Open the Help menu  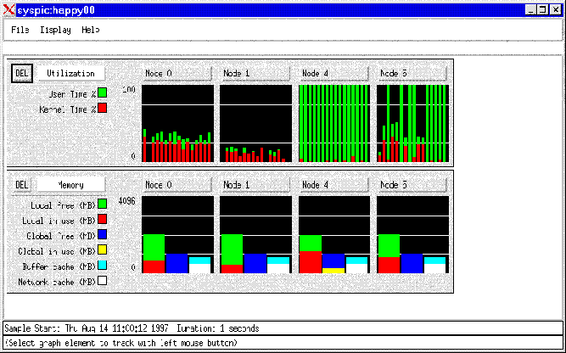pyautogui.click(x=90, y=30)
